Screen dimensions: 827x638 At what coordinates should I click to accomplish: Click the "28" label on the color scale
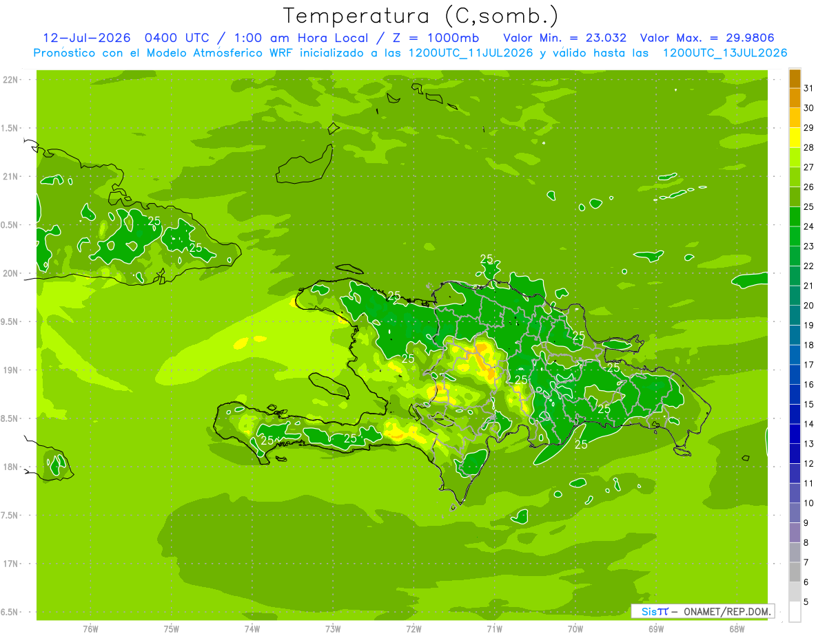pos(809,147)
